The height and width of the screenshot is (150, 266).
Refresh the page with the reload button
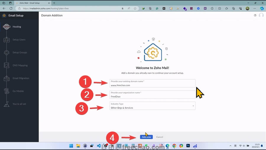pos(11,9)
